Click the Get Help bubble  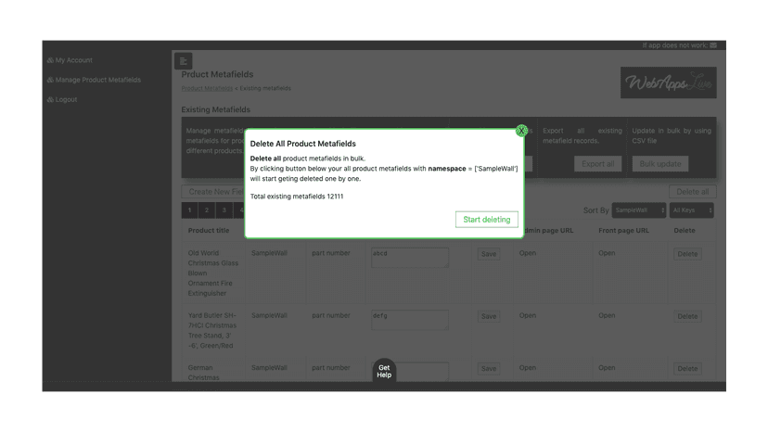point(384,371)
